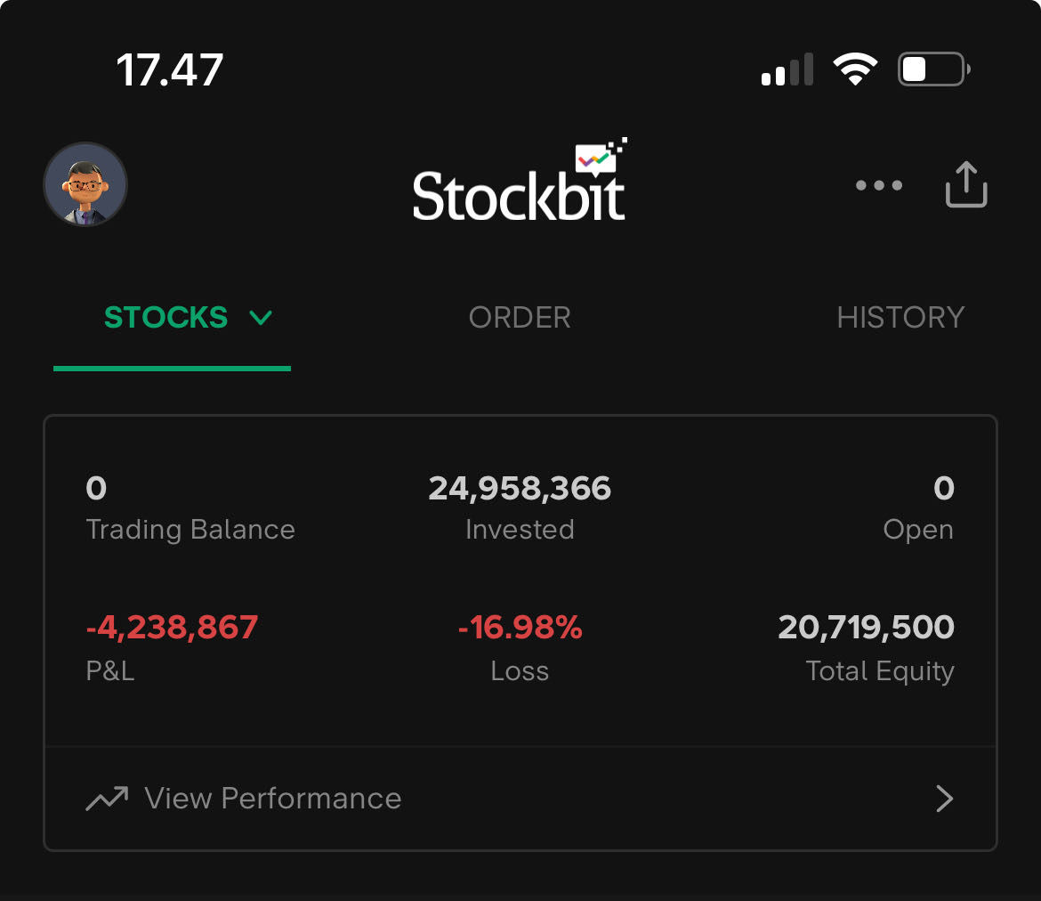Open the three-dot more options menu
Viewport: 1041px width, 901px height.
[879, 186]
